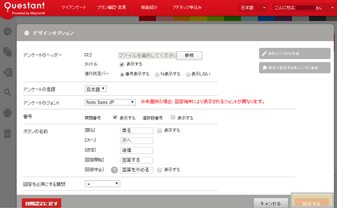Screen dimensions: 337x208
Task: Select the %表示する progress bar radio option
Action: tap(157, 74)
